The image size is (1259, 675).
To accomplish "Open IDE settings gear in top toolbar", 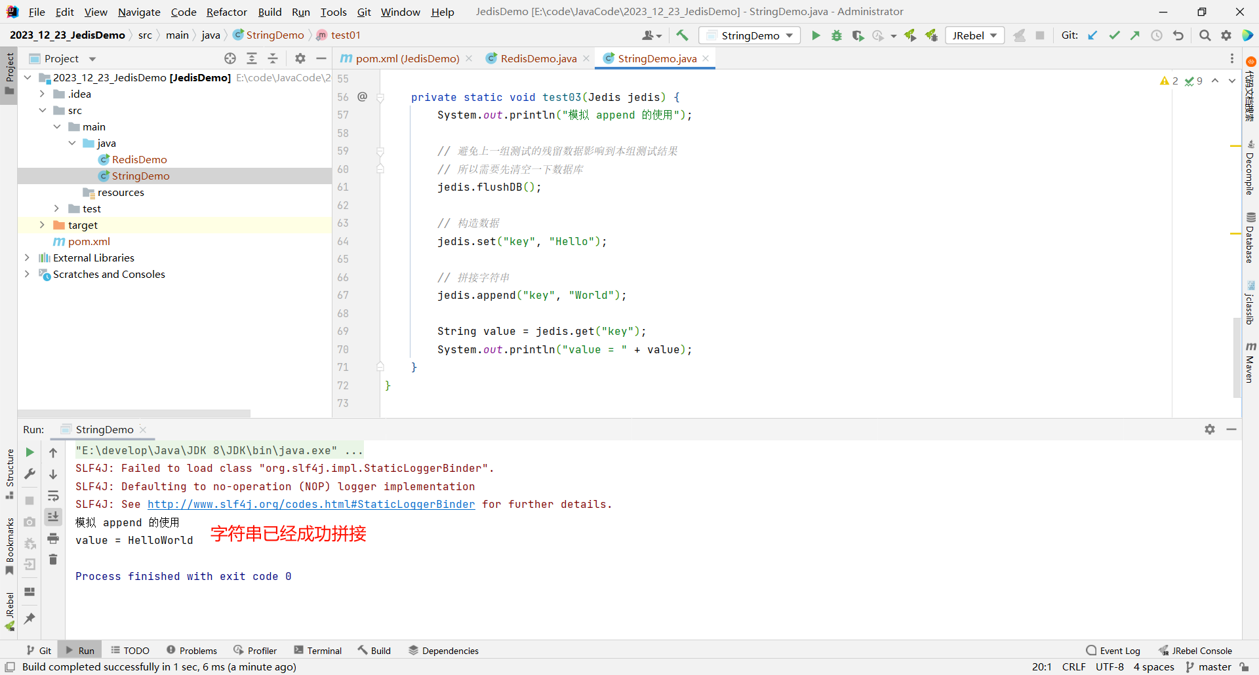I will [x=1226, y=35].
